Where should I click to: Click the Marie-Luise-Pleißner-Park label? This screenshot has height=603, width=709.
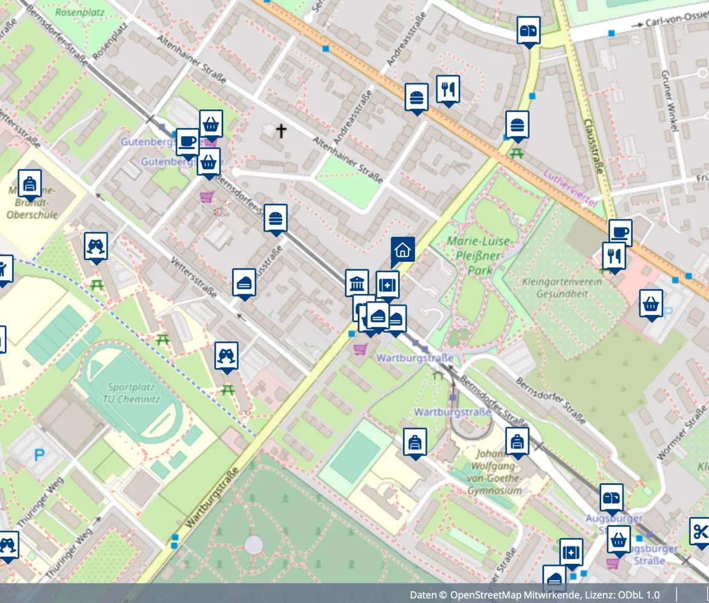tap(478, 256)
